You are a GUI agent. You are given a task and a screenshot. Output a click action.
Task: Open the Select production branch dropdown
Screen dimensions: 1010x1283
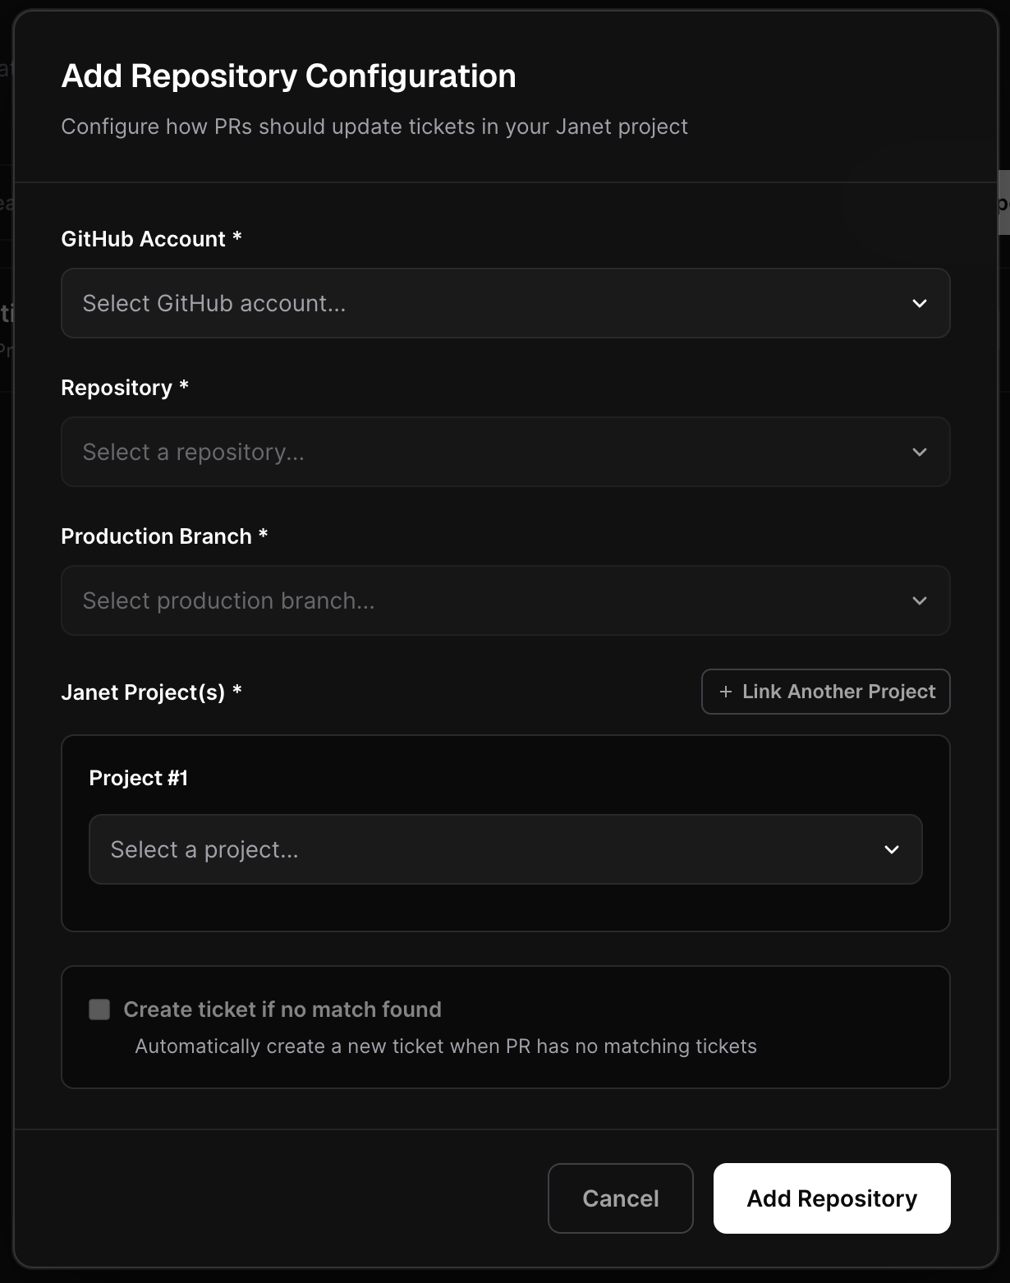coord(504,600)
